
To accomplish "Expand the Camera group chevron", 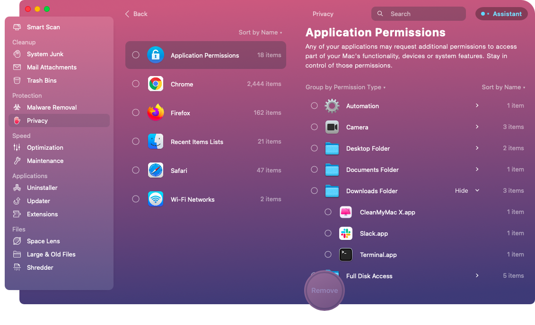I will (477, 127).
